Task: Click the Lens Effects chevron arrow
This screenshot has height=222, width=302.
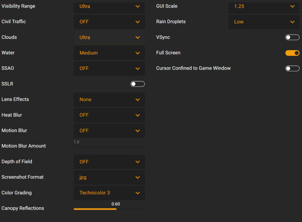Action: (138, 100)
